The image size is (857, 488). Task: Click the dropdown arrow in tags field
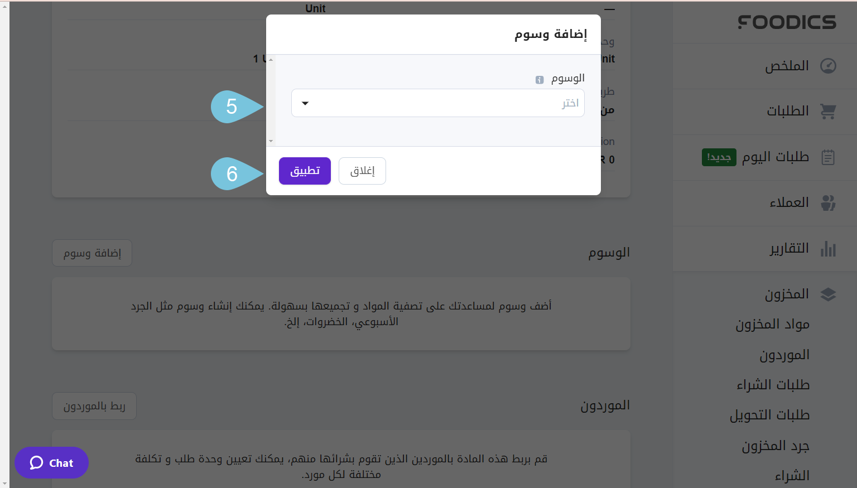(305, 103)
